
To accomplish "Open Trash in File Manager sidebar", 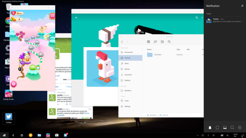I will (x=130, y=101).
